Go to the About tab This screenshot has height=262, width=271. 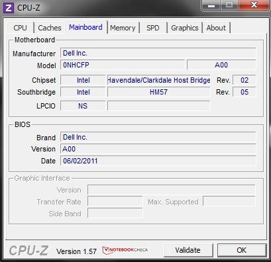click(x=216, y=28)
